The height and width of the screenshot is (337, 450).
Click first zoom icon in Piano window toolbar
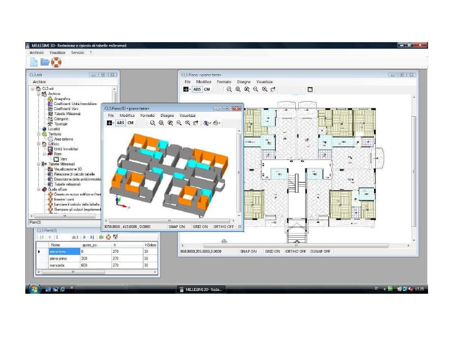[229, 89]
